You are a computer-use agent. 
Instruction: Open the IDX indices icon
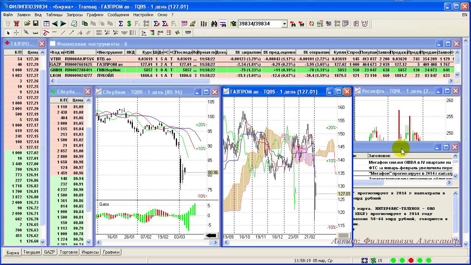[184, 24]
